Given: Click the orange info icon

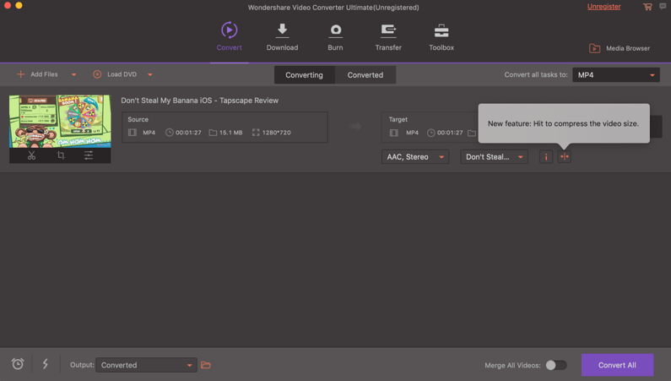Looking at the screenshot, I should pyautogui.click(x=546, y=156).
